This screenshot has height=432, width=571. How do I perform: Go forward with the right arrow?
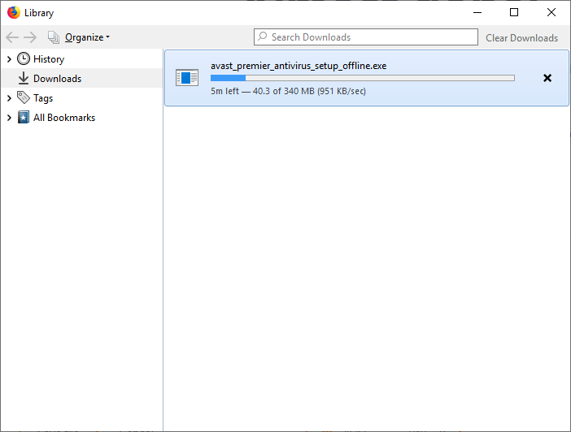tap(30, 37)
